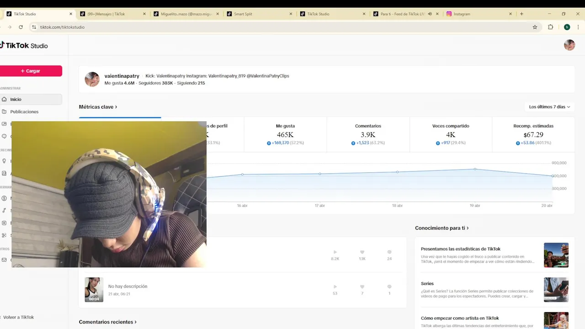Click the valentinapatry profile picture
The image size is (585, 329).
click(x=92, y=79)
